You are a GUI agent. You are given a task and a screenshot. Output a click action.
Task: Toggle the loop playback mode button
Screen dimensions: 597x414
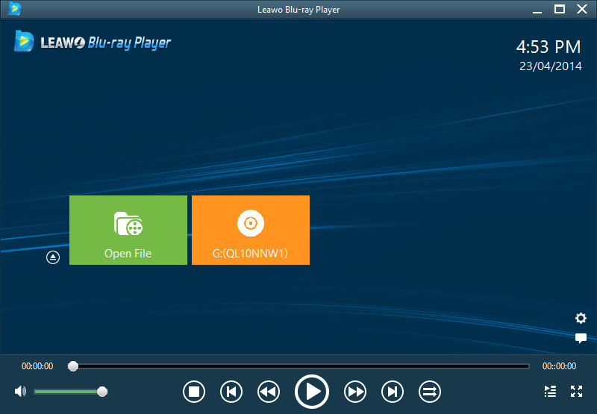[430, 391]
